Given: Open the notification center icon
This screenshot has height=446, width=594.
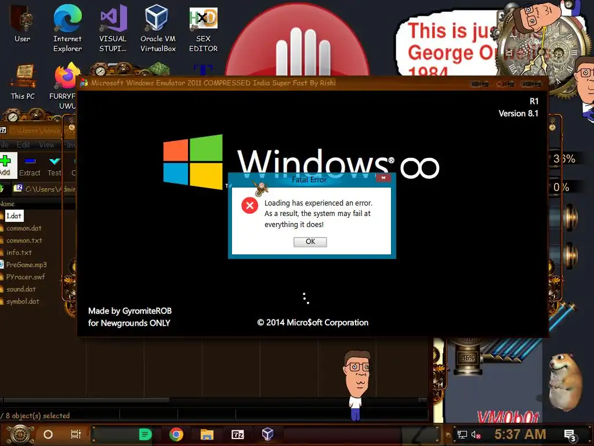Looking at the screenshot, I should tap(570, 435).
